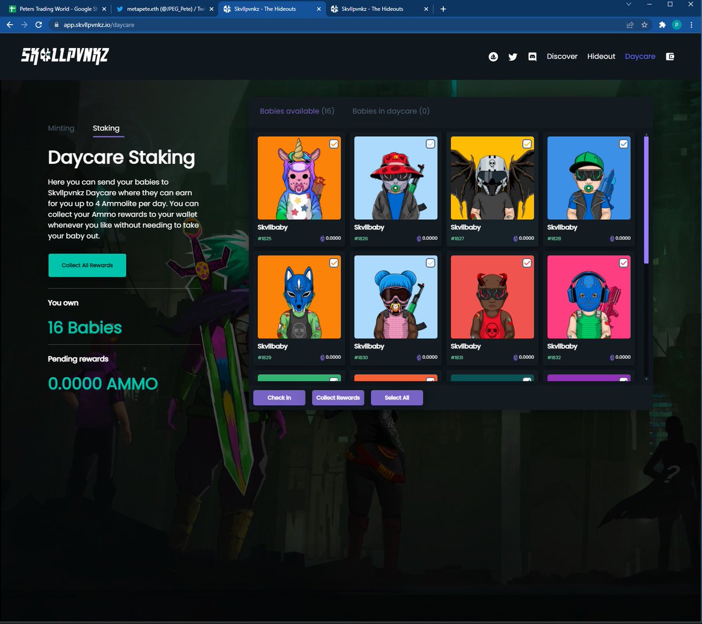This screenshot has height=624, width=702.
Task: Select the blue hair buns Skvllbaby #1830 image
Action: tap(396, 297)
